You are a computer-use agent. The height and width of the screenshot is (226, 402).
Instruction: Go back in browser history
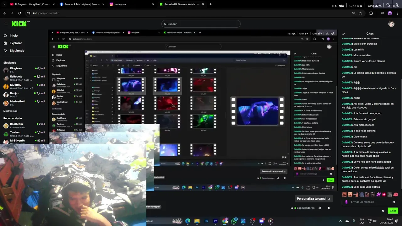4,13
